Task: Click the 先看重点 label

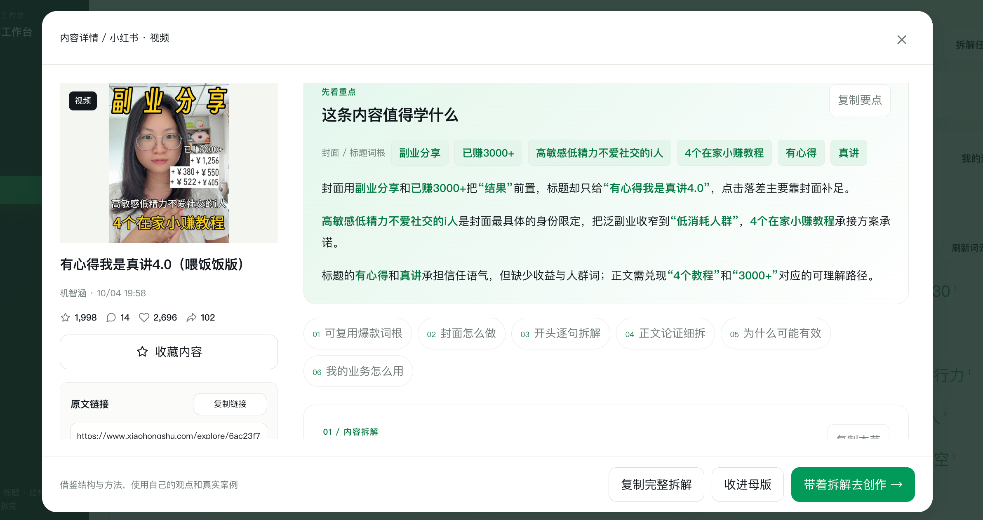Action: pyautogui.click(x=339, y=92)
